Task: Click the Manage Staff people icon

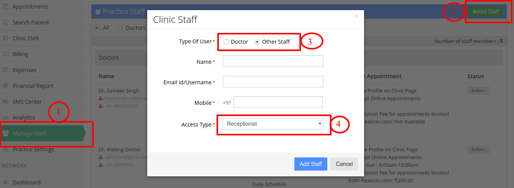Action: [5, 133]
